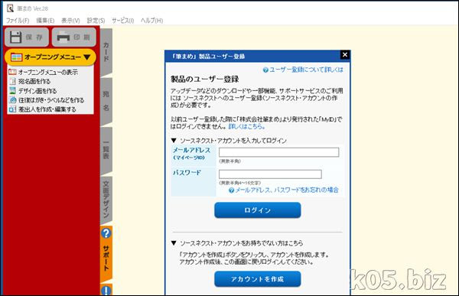The height and width of the screenshot is (296, 459).
Task: Open the サービス(I) menu
Action: (x=122, y=21)
